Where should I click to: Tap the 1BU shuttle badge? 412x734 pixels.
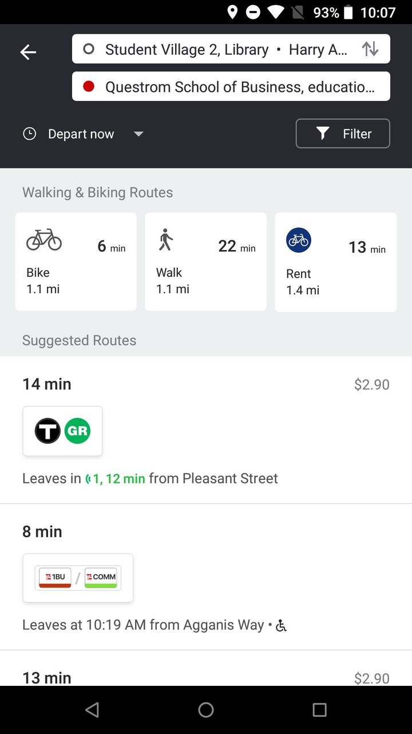tap(55, 577)
